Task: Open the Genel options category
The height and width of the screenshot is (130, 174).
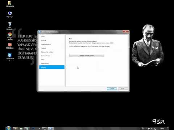Action: click(x=52, y=36)
